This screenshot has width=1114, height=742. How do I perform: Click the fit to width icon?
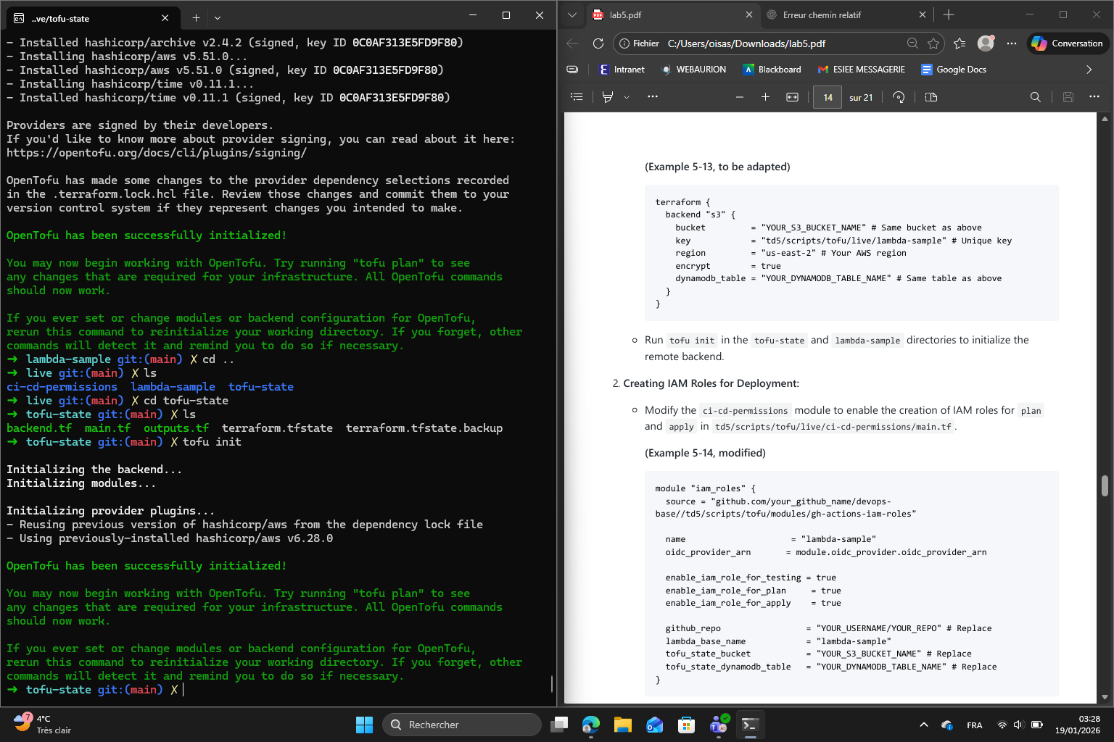click(792, 97)
